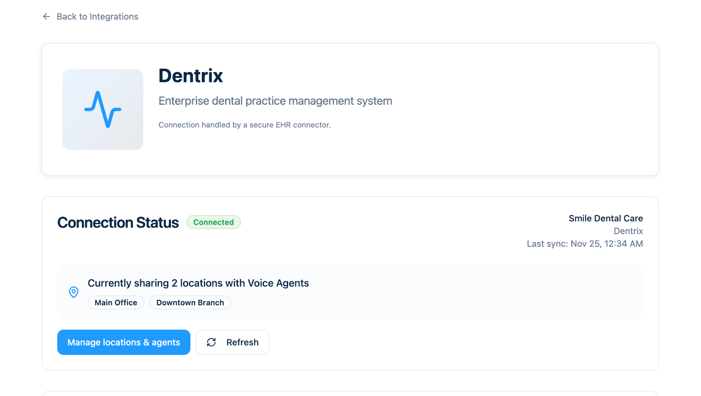The height and width of the screenshot is (396, 701).
Task: Open the Back to Integrations link
Action: pos(97,17)
